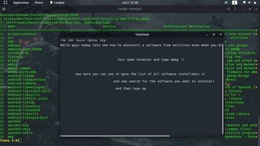Click 'android-libf2fs-utils' in terminal
This screenshot has height=146, width=260.
[x=28, y=99]
